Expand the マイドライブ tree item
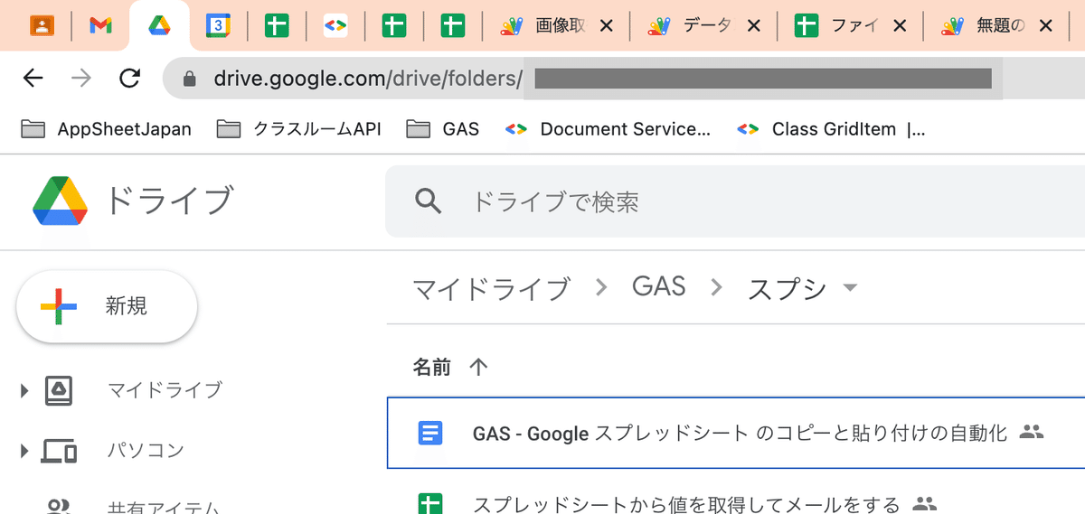Viewport: 1085px width, 514px height. [x=24, y=391]
